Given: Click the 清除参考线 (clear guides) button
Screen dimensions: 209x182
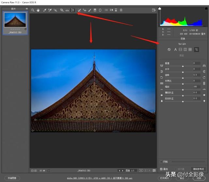Looking at the screenshot, I should coord(198,169).
